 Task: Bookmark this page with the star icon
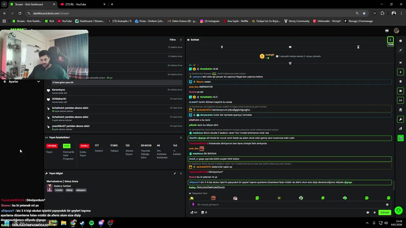364,13
